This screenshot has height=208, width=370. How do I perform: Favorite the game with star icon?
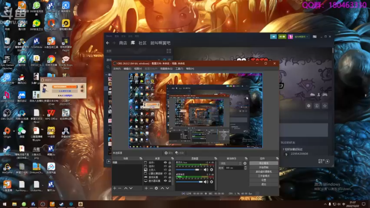coord(325,106)
